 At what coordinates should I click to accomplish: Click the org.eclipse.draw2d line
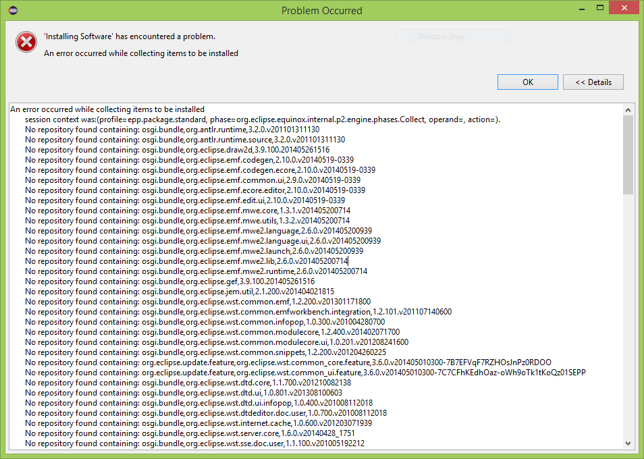pos(177,150)
